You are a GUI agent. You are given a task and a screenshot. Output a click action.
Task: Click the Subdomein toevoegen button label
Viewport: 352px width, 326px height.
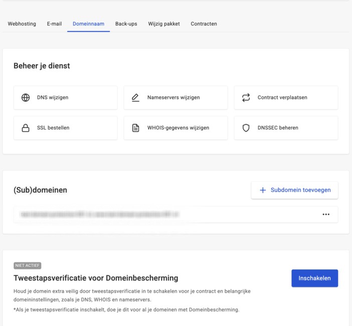(x=301, y=191)
